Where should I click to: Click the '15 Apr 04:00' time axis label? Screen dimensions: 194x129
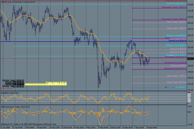[x=152, y=128]
